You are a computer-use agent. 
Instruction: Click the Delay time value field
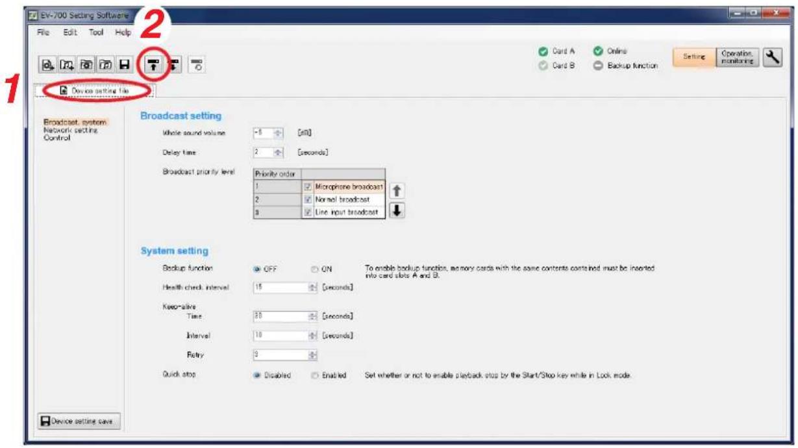coord(264,153)
